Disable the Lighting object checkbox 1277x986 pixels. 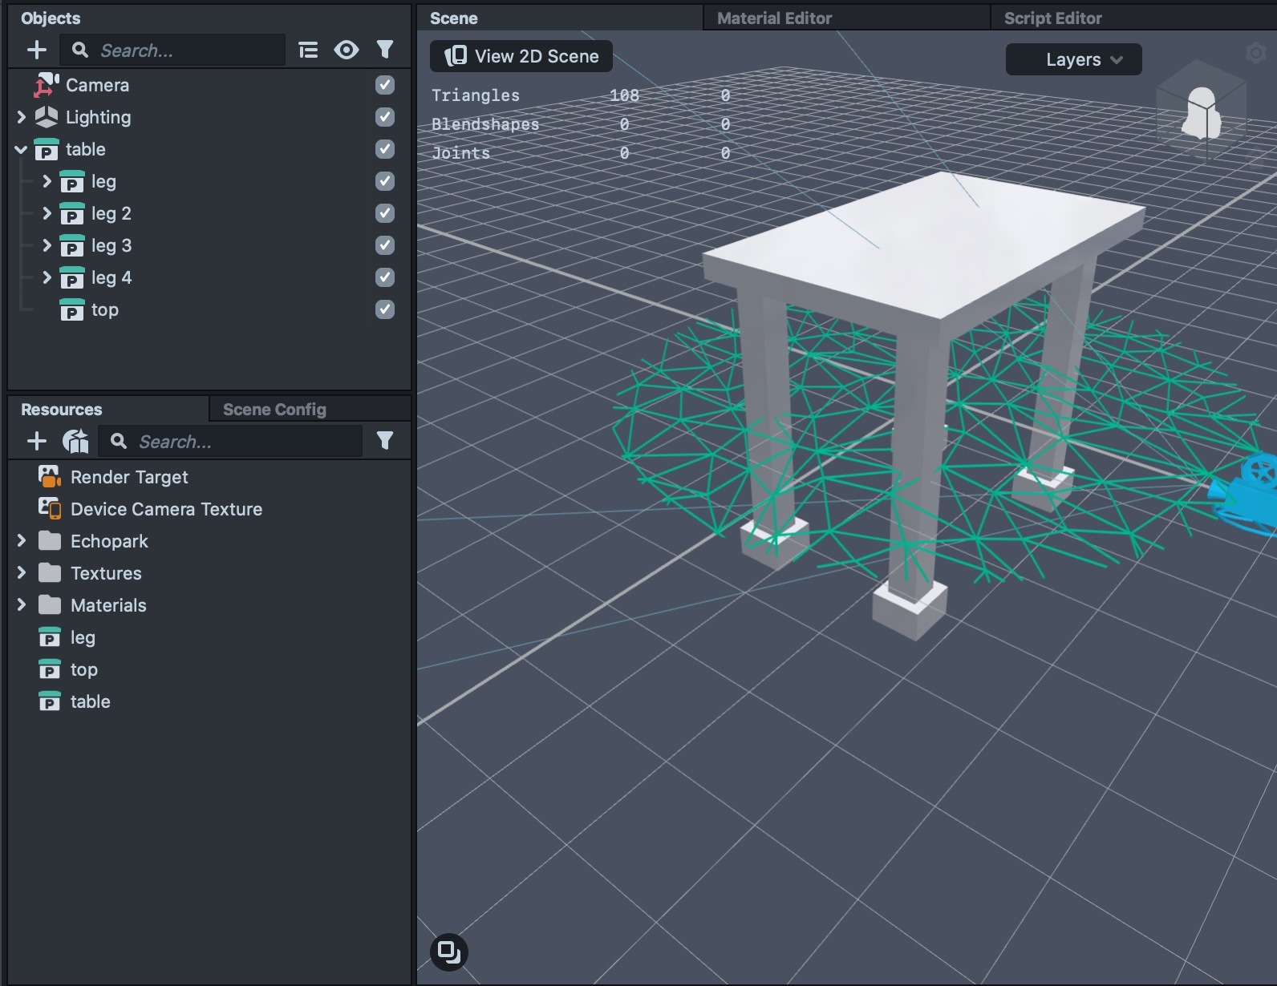(385, 117)
